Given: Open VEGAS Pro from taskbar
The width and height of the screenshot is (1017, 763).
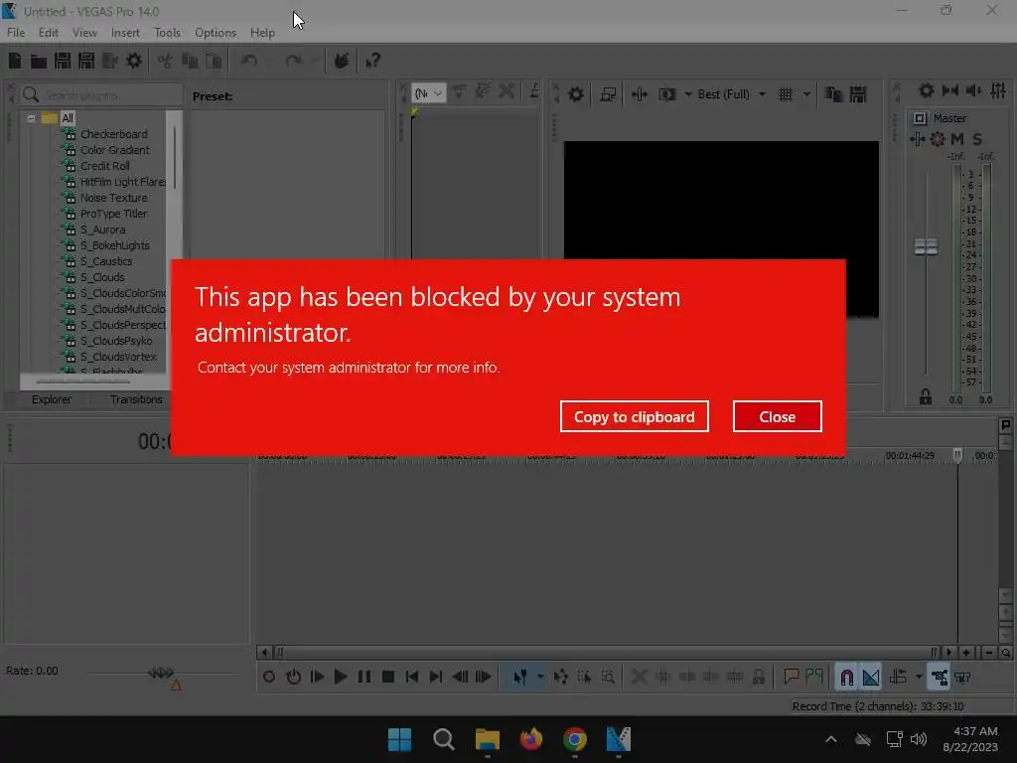Looking at the screenshot, I should click(618, 739).
